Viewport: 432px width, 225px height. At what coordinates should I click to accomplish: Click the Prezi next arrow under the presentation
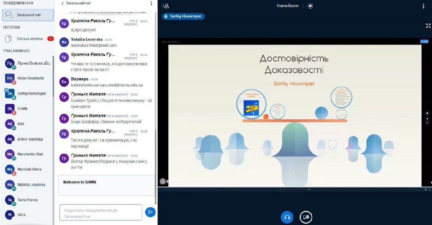pos(309,190)
